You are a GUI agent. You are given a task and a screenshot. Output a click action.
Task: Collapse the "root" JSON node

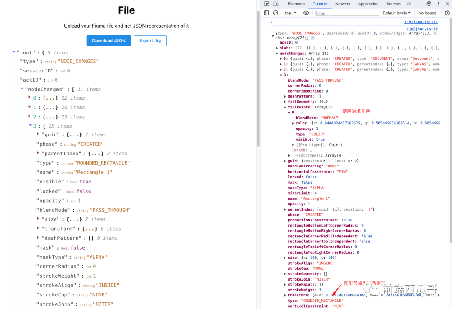point(14,52)
